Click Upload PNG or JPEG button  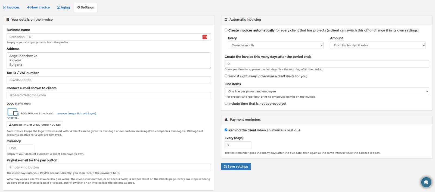pyautogui.click(x=35, y=125)
